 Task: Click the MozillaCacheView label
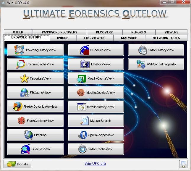coord(101,78)
